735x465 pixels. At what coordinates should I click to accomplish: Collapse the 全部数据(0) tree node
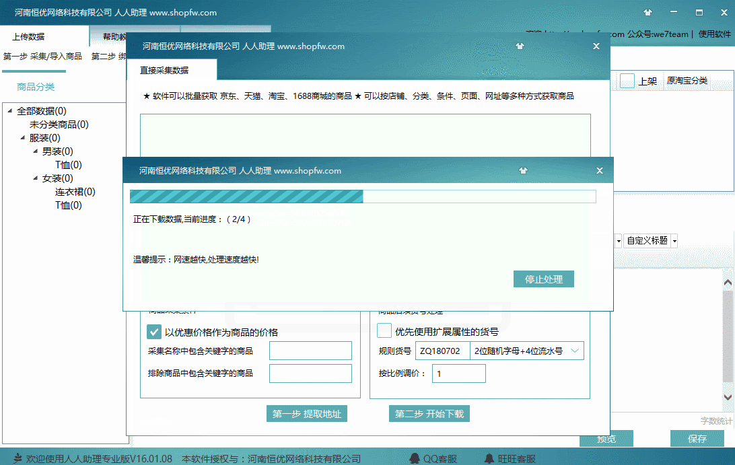pyautogui.click(x=10, y=110)
